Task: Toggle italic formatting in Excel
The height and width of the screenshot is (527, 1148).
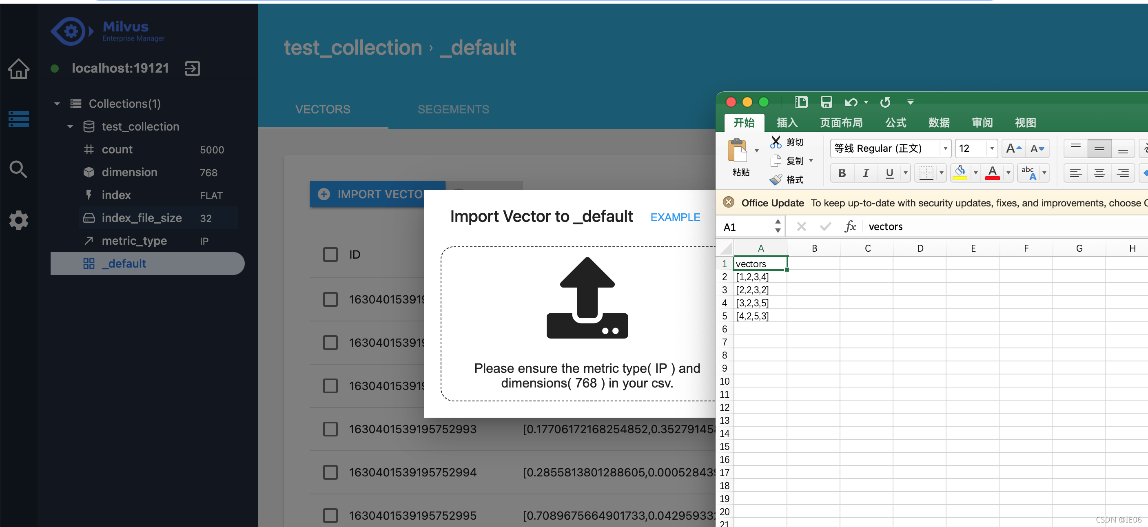Action: (865, 173)
